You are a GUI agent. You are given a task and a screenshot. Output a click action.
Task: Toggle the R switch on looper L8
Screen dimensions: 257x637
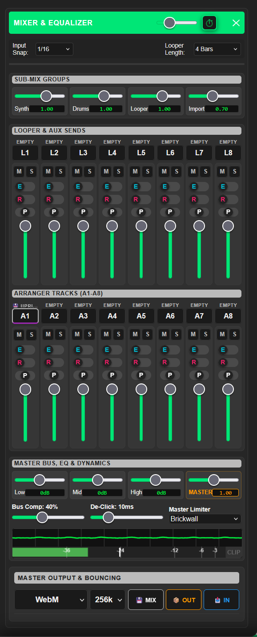tap(228, 199)
